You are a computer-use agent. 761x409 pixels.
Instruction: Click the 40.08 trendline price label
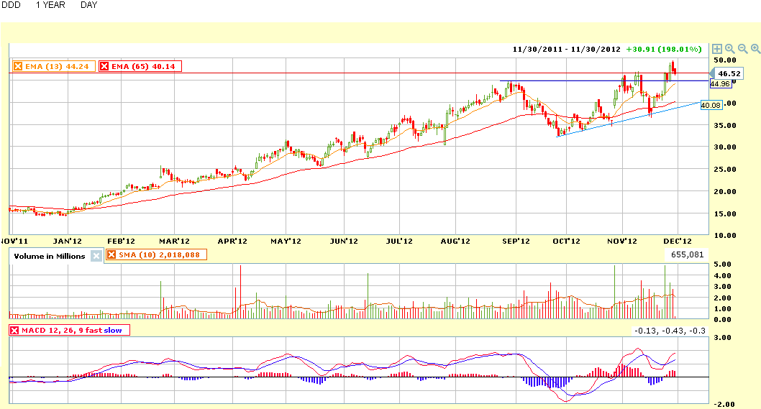(x=711, y=105)
